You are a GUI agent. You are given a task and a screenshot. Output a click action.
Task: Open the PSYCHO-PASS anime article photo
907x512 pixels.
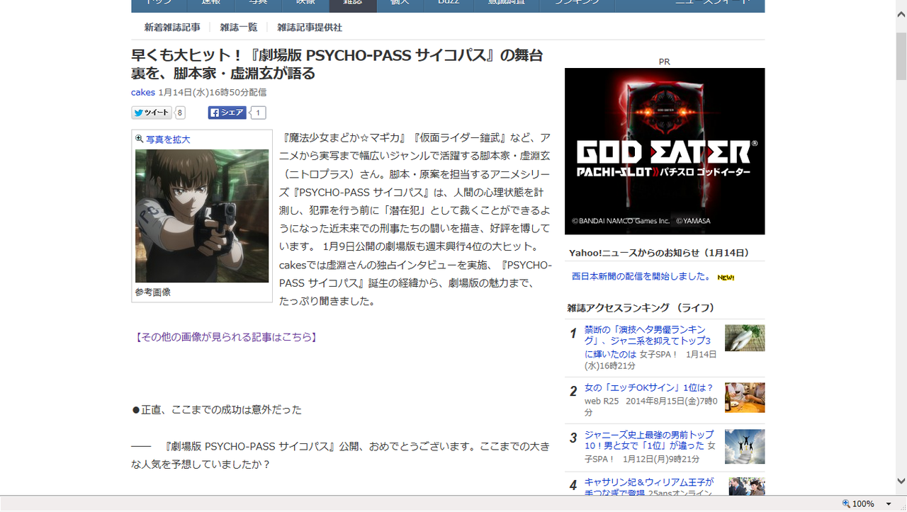(x=202, y=216)
